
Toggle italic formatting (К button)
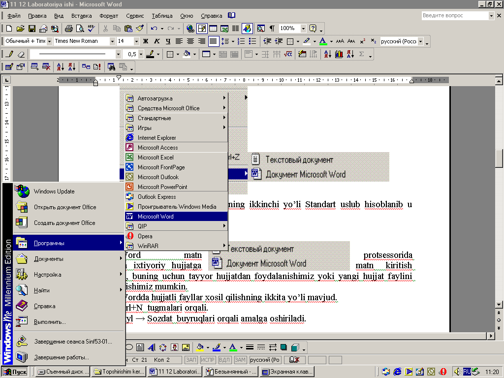[x=157, y=41]
